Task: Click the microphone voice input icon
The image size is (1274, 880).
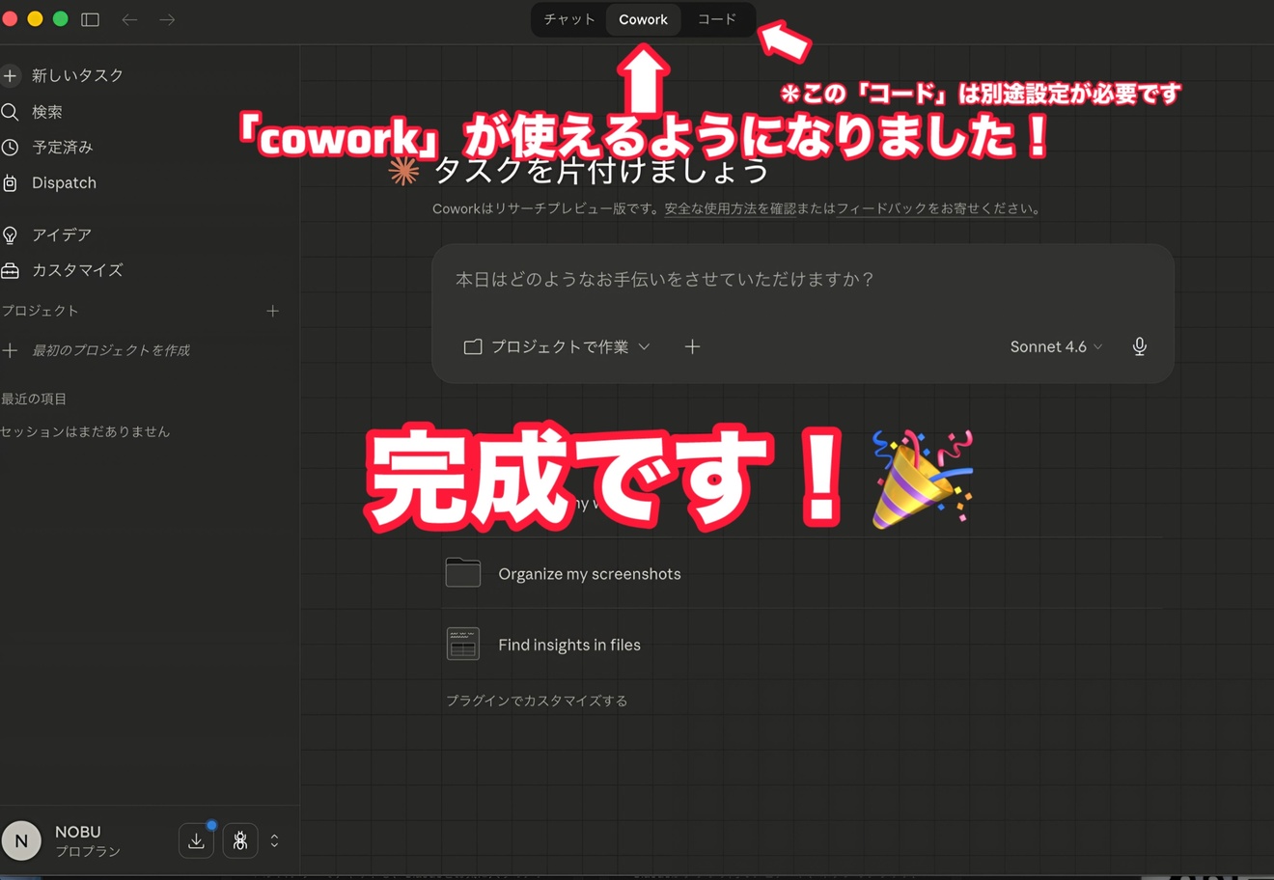Action: coord(1140,346)
